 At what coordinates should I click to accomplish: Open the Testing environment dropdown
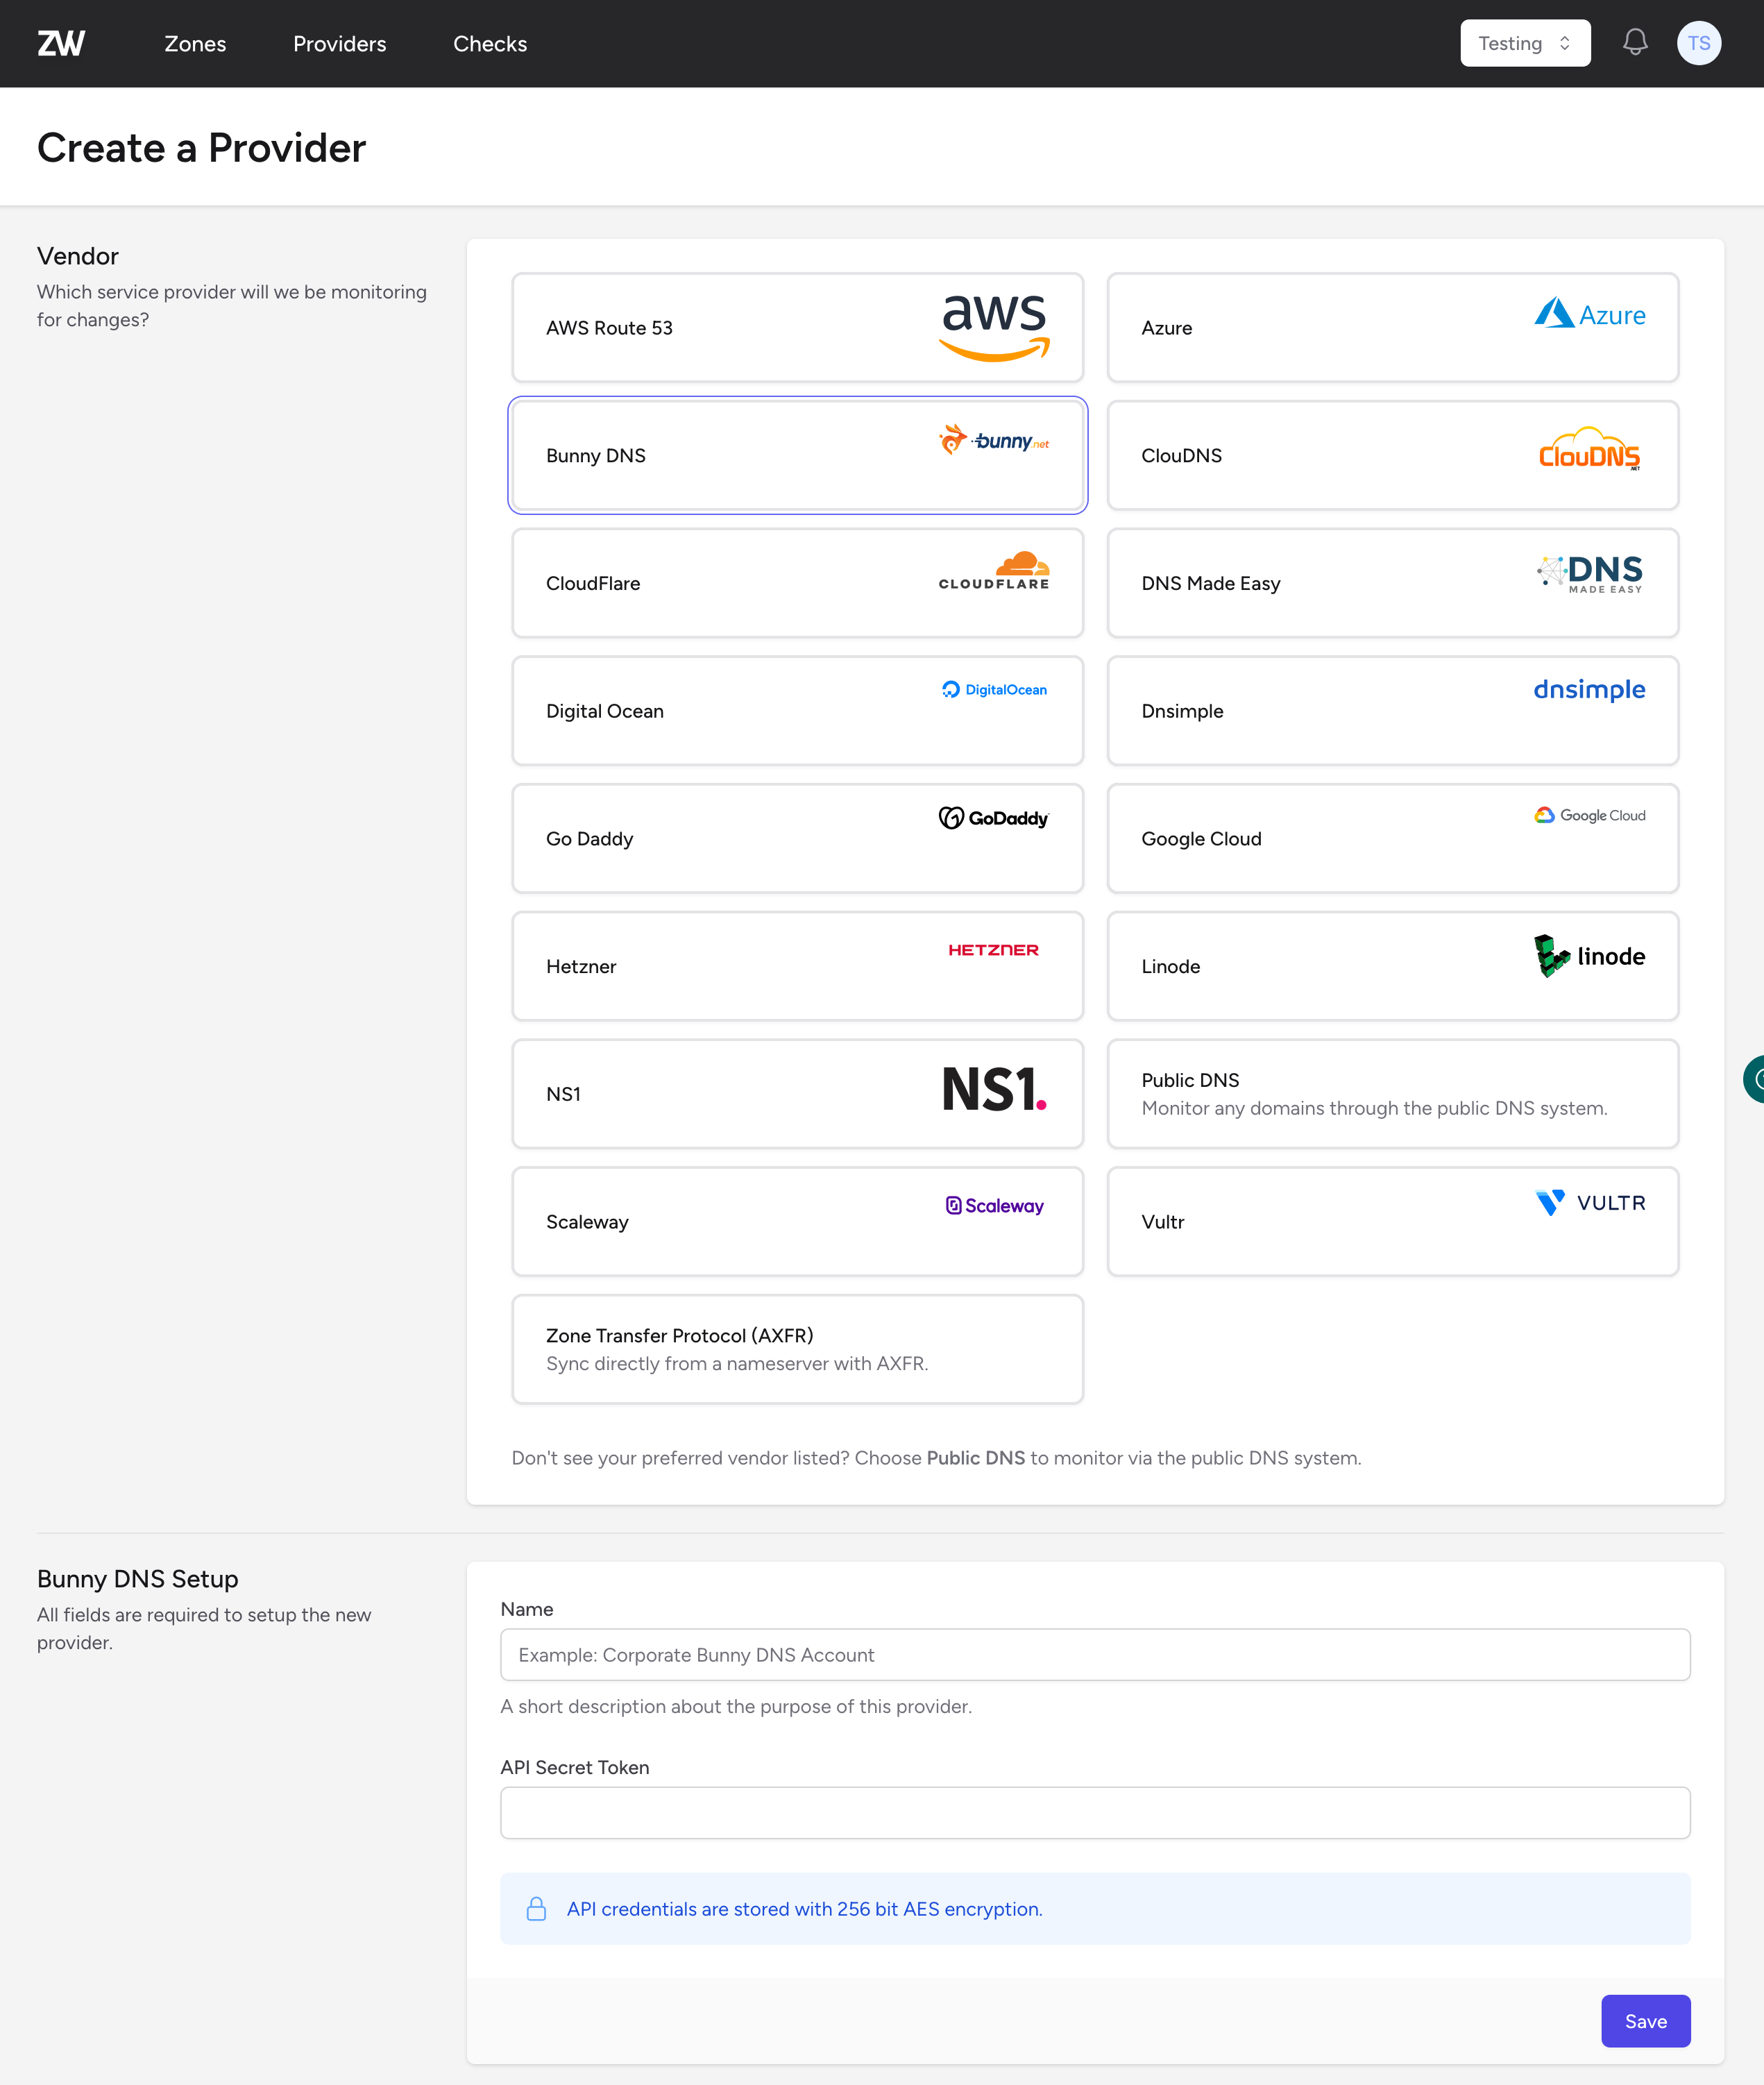coord(1525,43)
